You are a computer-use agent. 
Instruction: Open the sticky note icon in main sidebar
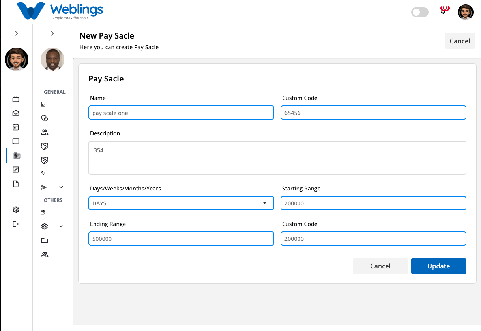(x=16, y=170)
